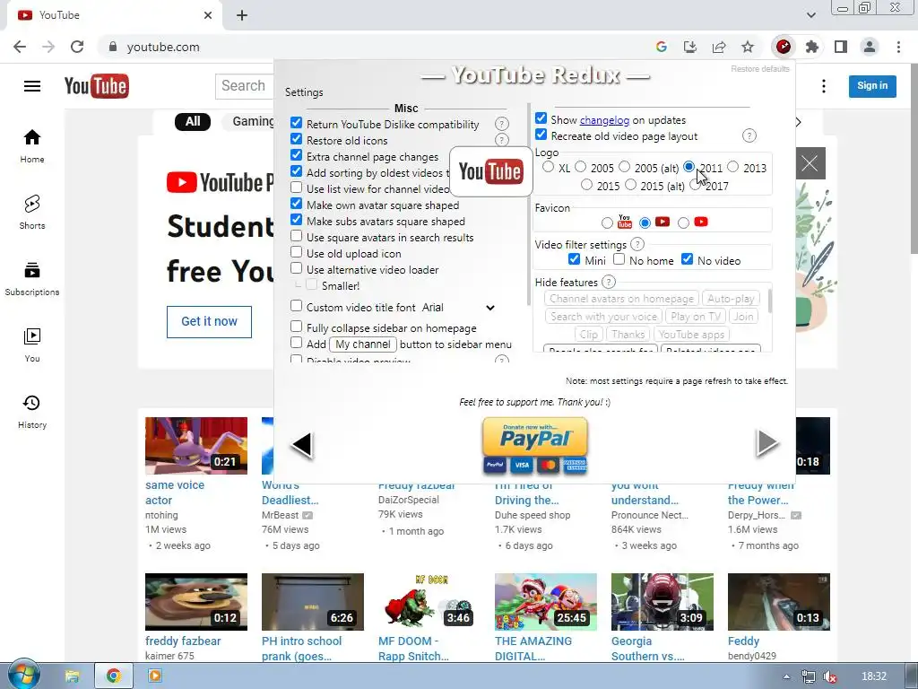Reload the page
918x689 pixels.
(77, 47)
